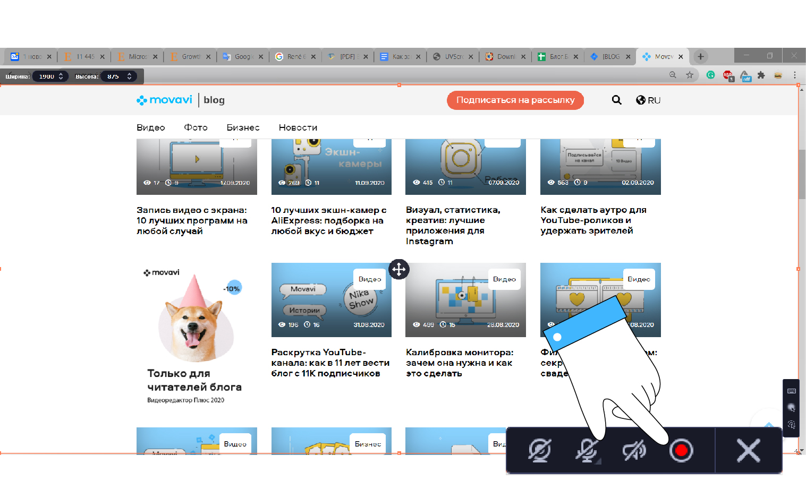The height and width of the screenshot is (498, 806).
Task: Open article Запись видео с экрана
Action: coord(192,220)
